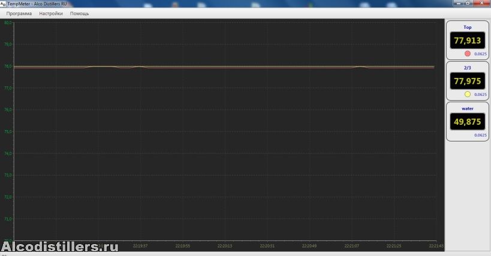Click the 0.0625 value under water sensor
The image size is (491, 256).
(x=481, y=135)
